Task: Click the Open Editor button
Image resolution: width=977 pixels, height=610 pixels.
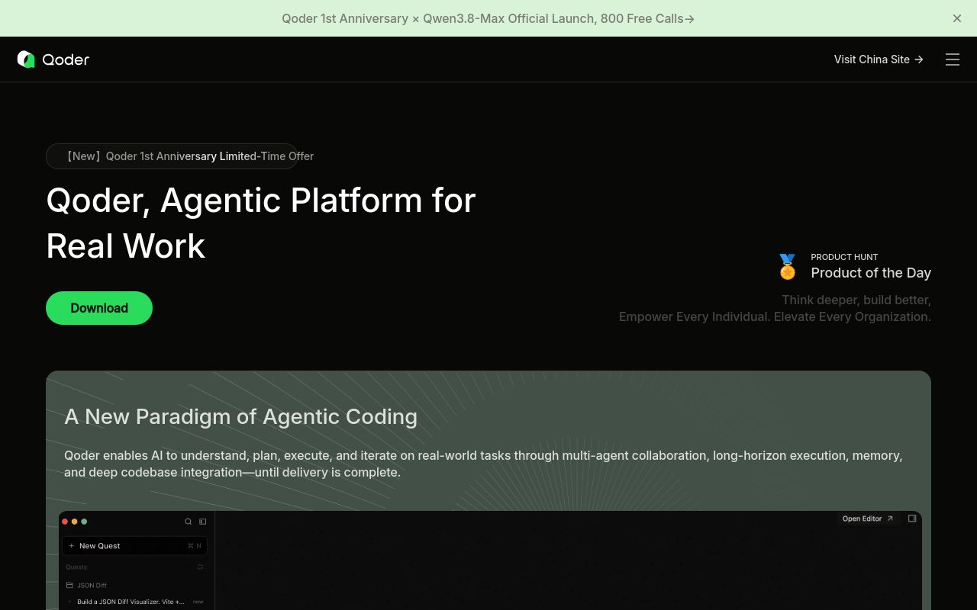Action: pyautogui.click(x=868, y=518)
